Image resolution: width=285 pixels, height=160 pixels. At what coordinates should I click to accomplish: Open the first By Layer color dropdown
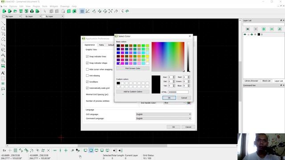click(12, 16)
